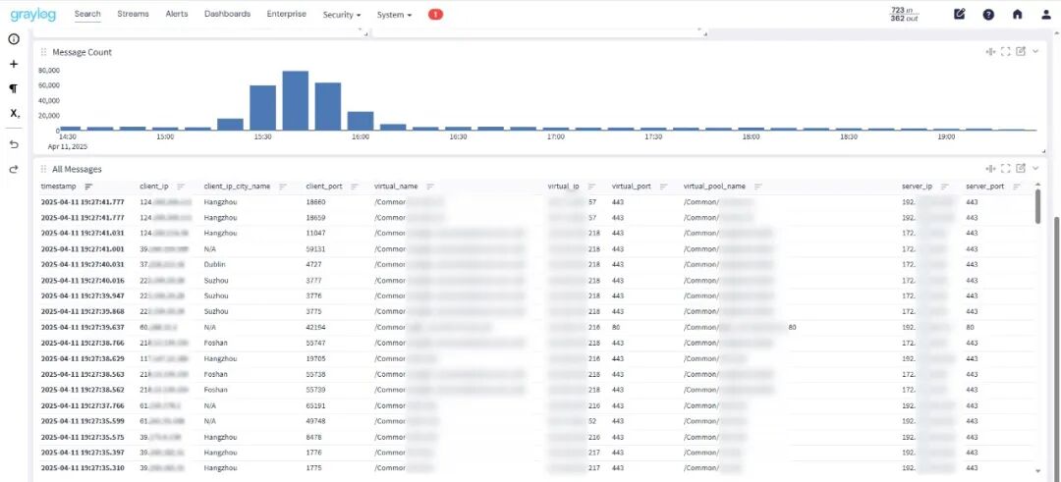Open the help question mark icon
1061x482 pixels.
(x=988, y=14)
